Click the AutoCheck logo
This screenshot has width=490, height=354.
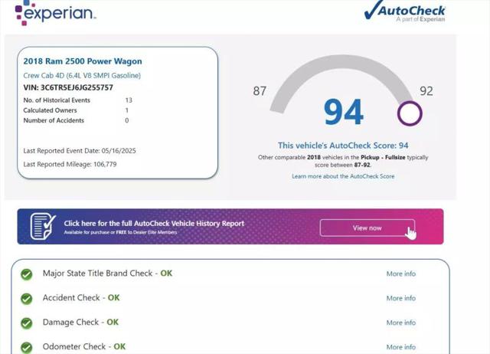tap(405, 11)
